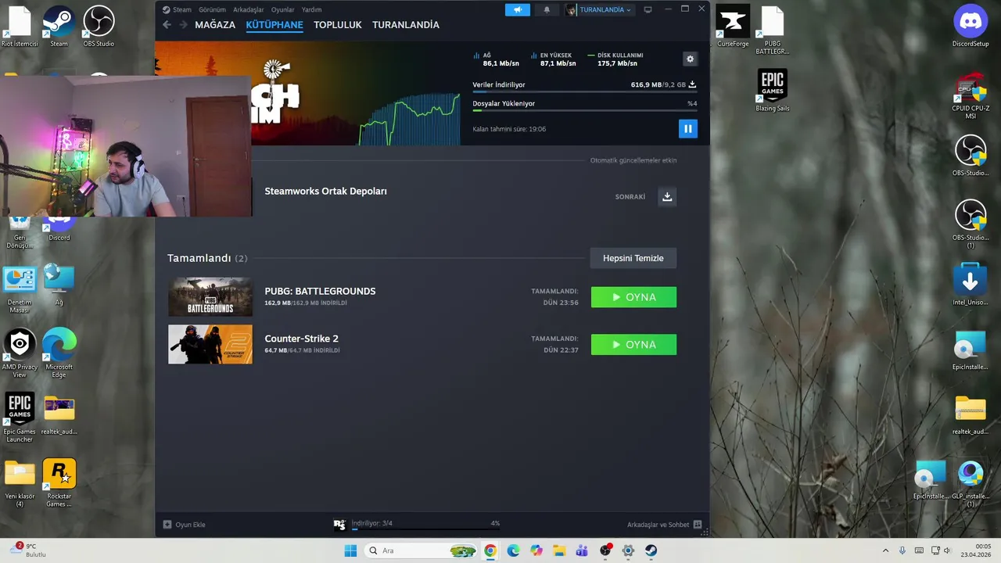Viewport: 1001px width, 563px height.
Task: Click Otomatik güncellemeler etkin text
Action: point(633,160)
